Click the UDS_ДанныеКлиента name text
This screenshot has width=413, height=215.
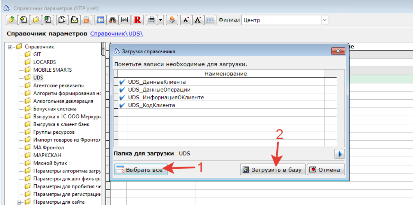pos(157,82)
